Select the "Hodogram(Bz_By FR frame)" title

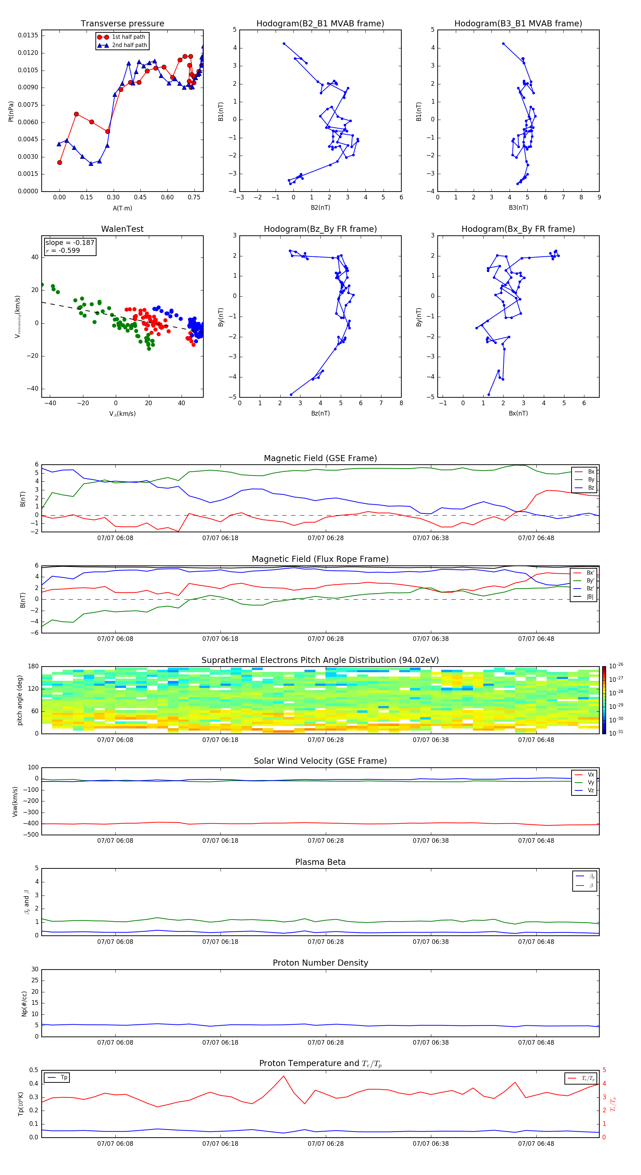[320, 229]
